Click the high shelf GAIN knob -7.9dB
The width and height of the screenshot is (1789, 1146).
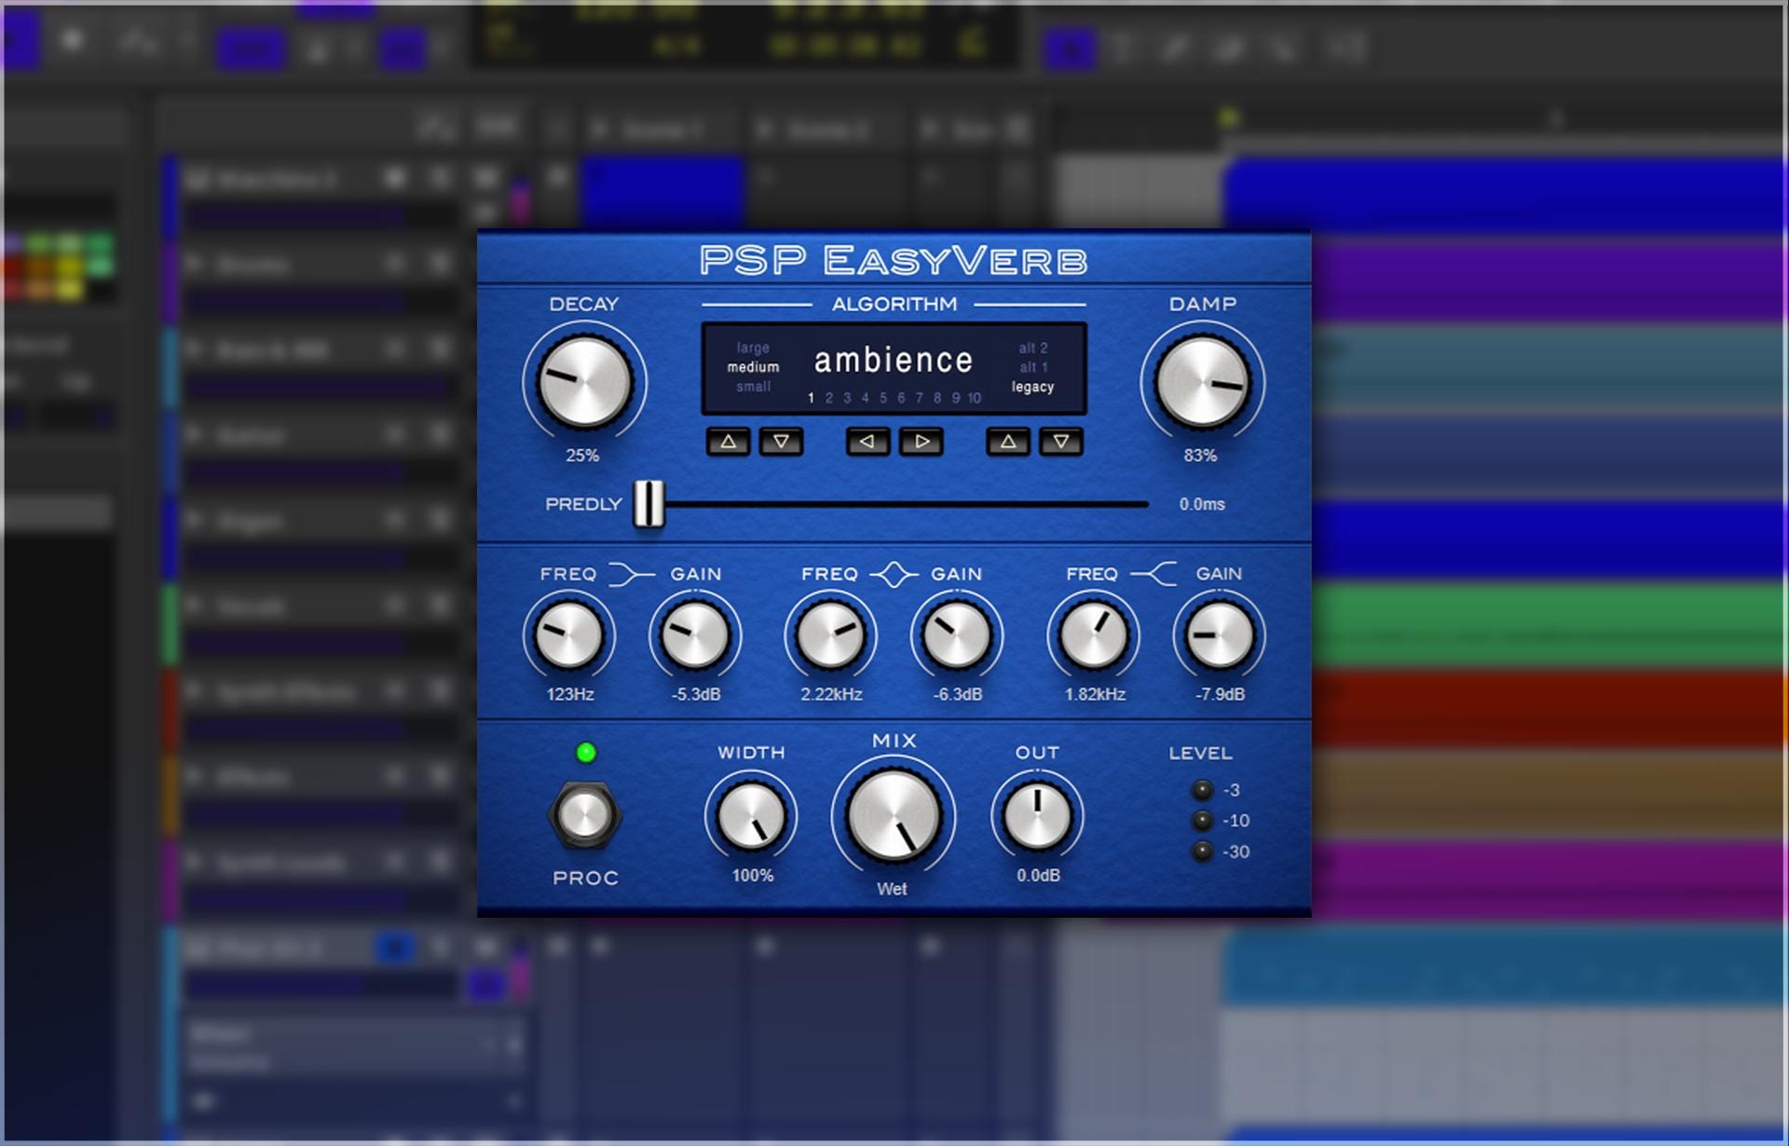[x=1219, y=634]
